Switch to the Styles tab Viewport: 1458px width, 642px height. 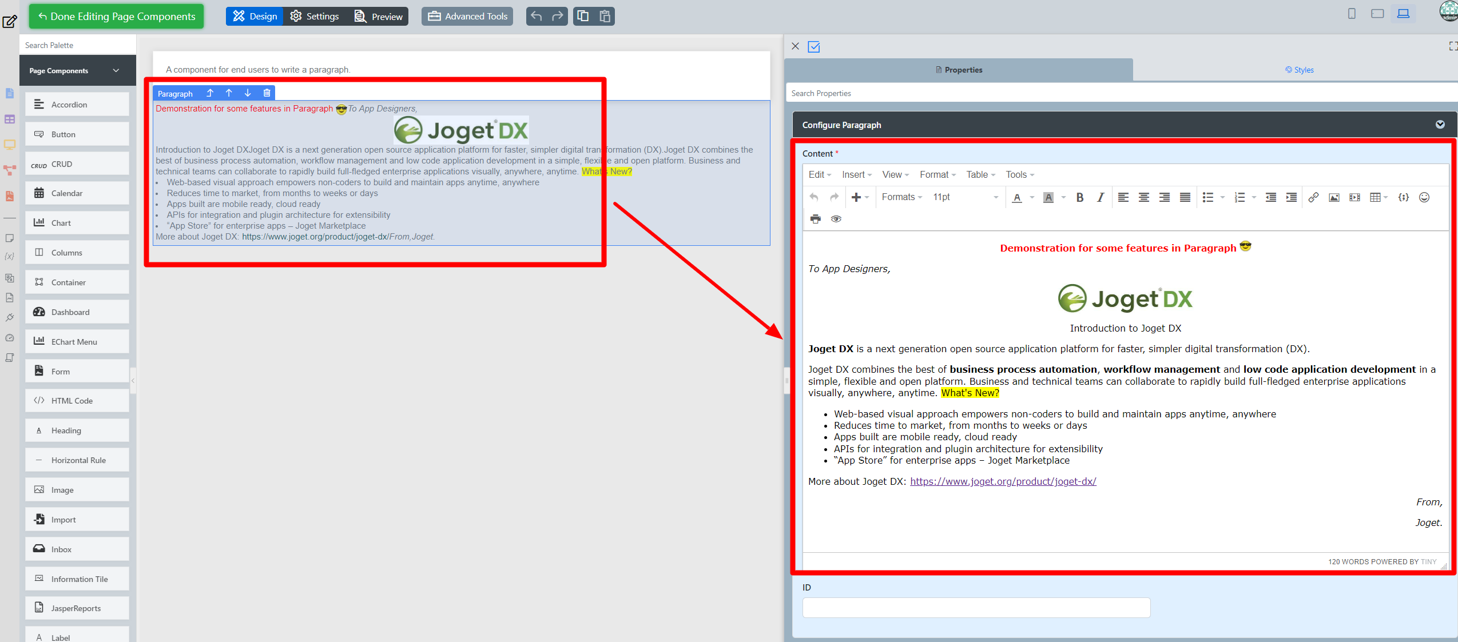1299,70
